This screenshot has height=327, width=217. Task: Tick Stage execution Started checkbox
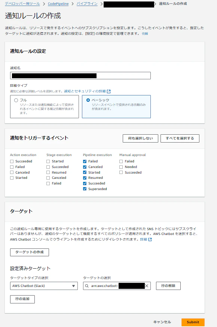pos(48,161)
